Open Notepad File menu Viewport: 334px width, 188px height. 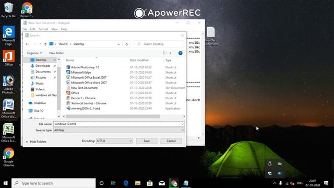pos(25,29)
